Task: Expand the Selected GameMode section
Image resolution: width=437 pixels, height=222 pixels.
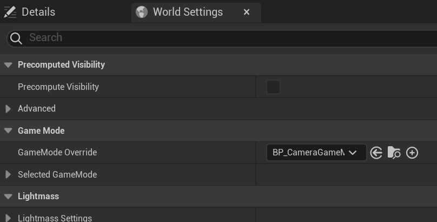Action: click(x=8, y=175)
